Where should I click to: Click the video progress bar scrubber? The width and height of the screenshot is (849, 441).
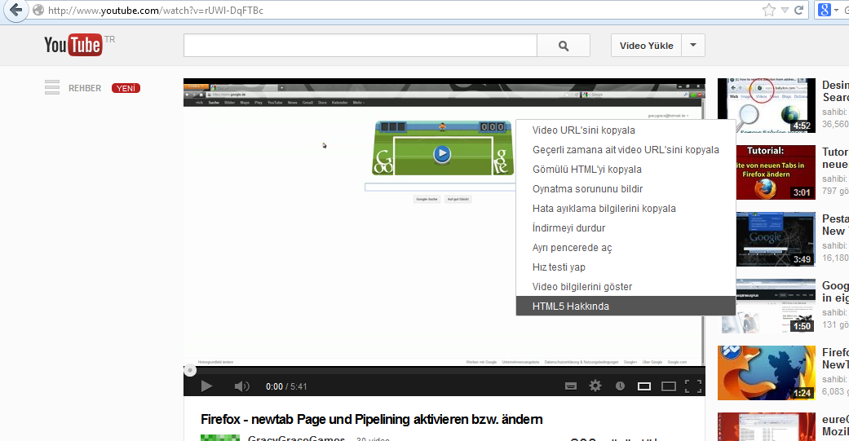189,371
